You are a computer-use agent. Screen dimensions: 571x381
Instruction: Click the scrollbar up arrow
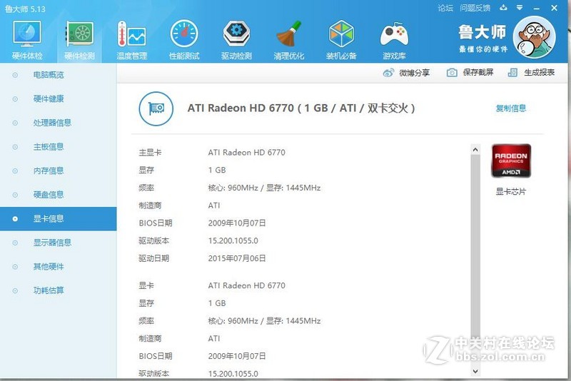[475, 149]
